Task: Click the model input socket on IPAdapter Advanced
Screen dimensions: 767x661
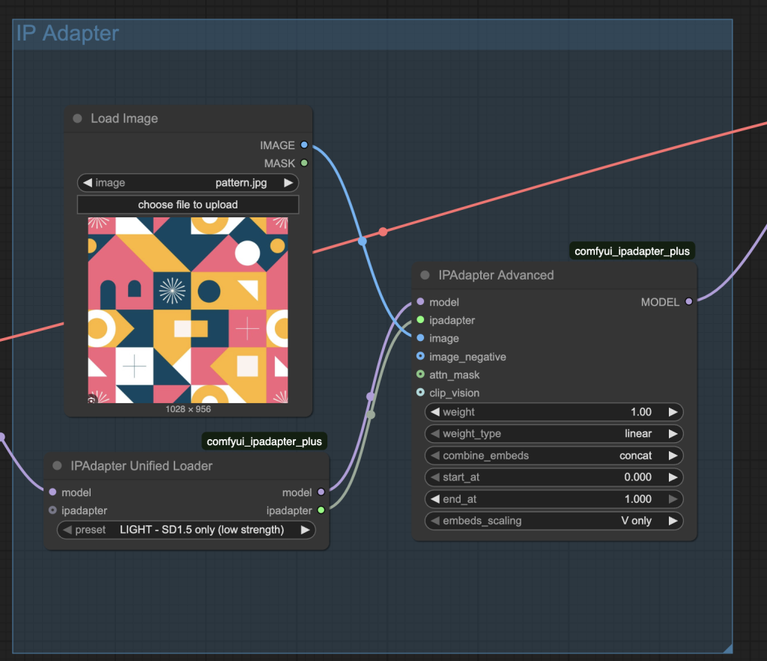Action: coord(420,302)
